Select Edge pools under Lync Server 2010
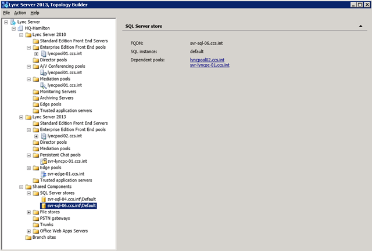This screenshot has height=251, width=372. tap(51, 104)
